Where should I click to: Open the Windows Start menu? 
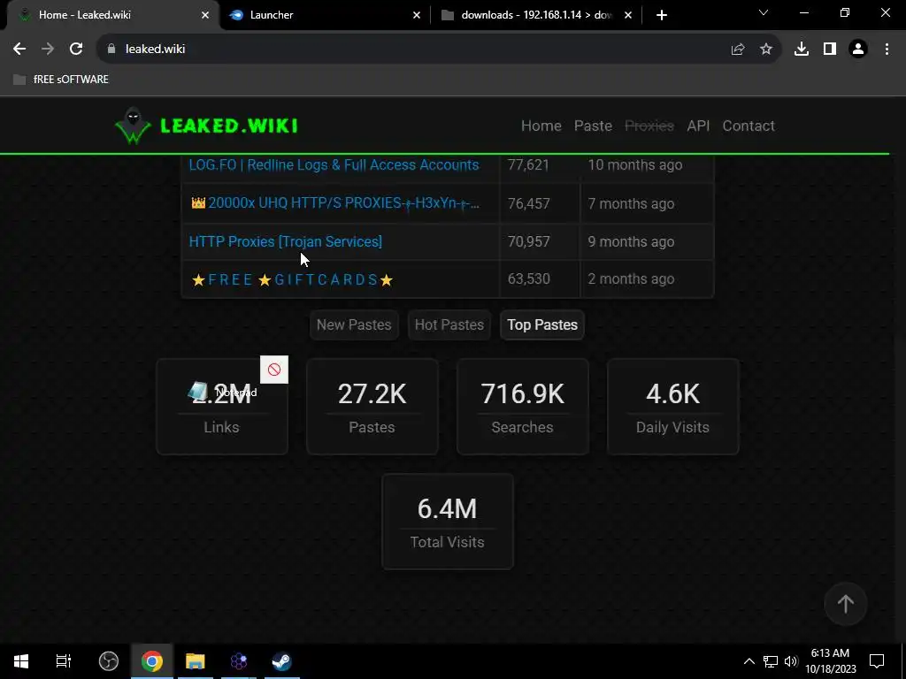(21, 661)
